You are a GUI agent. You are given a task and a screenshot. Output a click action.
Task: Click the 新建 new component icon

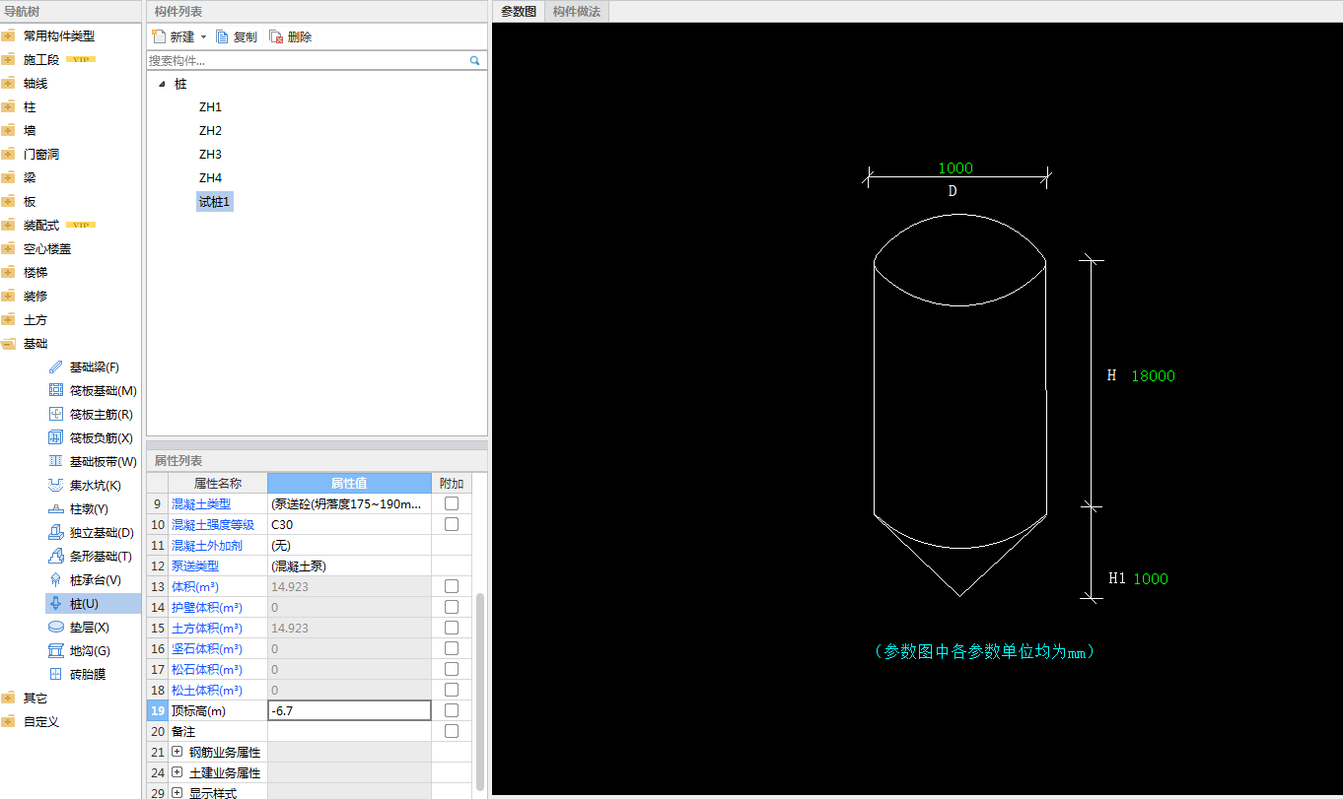pyautogui.click(x=158, y=36)
